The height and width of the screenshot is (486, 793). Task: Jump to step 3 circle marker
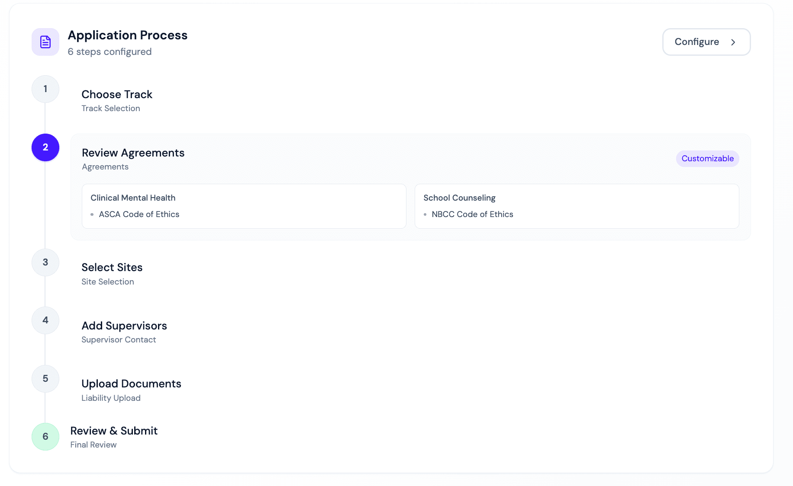pyautogui.click(x=45, y=262)
